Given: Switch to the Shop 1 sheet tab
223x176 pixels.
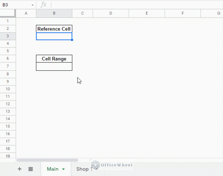Looking at the screenshot, I should point(84,169).
